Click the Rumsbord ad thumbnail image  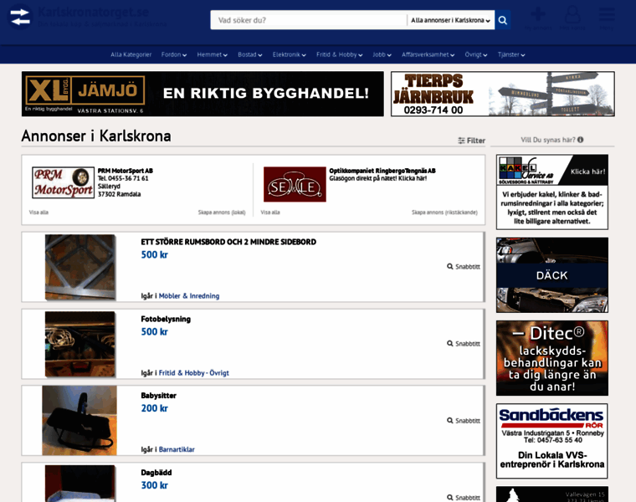80,267
